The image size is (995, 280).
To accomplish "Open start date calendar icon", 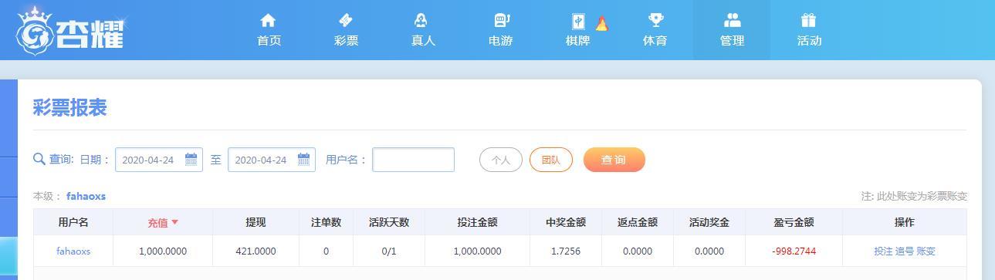I will 191,160.
